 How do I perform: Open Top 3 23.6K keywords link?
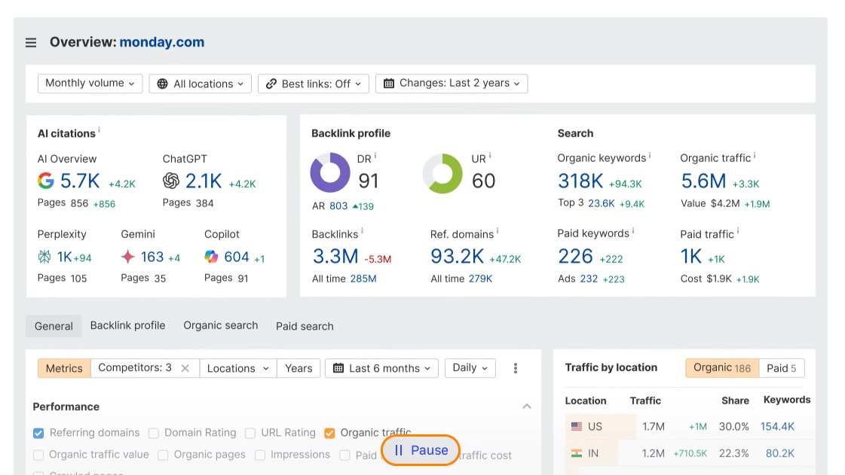coord(601,203)
